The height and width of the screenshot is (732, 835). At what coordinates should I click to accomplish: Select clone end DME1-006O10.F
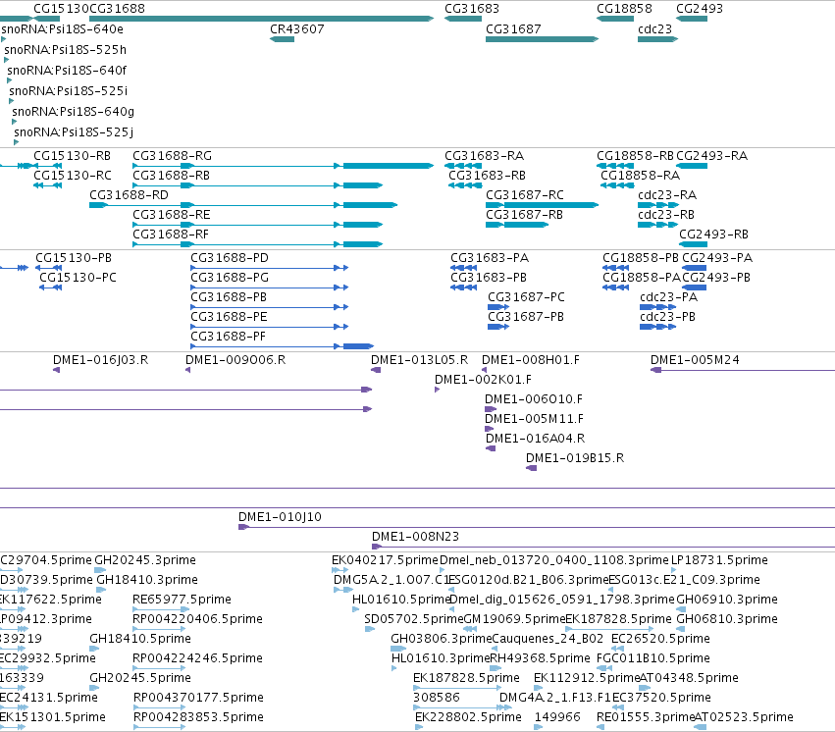(x=491, y=410)
